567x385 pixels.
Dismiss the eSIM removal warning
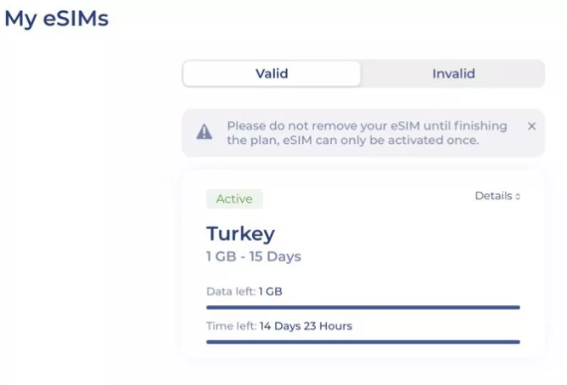pyautogui.click(x=531, y=126)
